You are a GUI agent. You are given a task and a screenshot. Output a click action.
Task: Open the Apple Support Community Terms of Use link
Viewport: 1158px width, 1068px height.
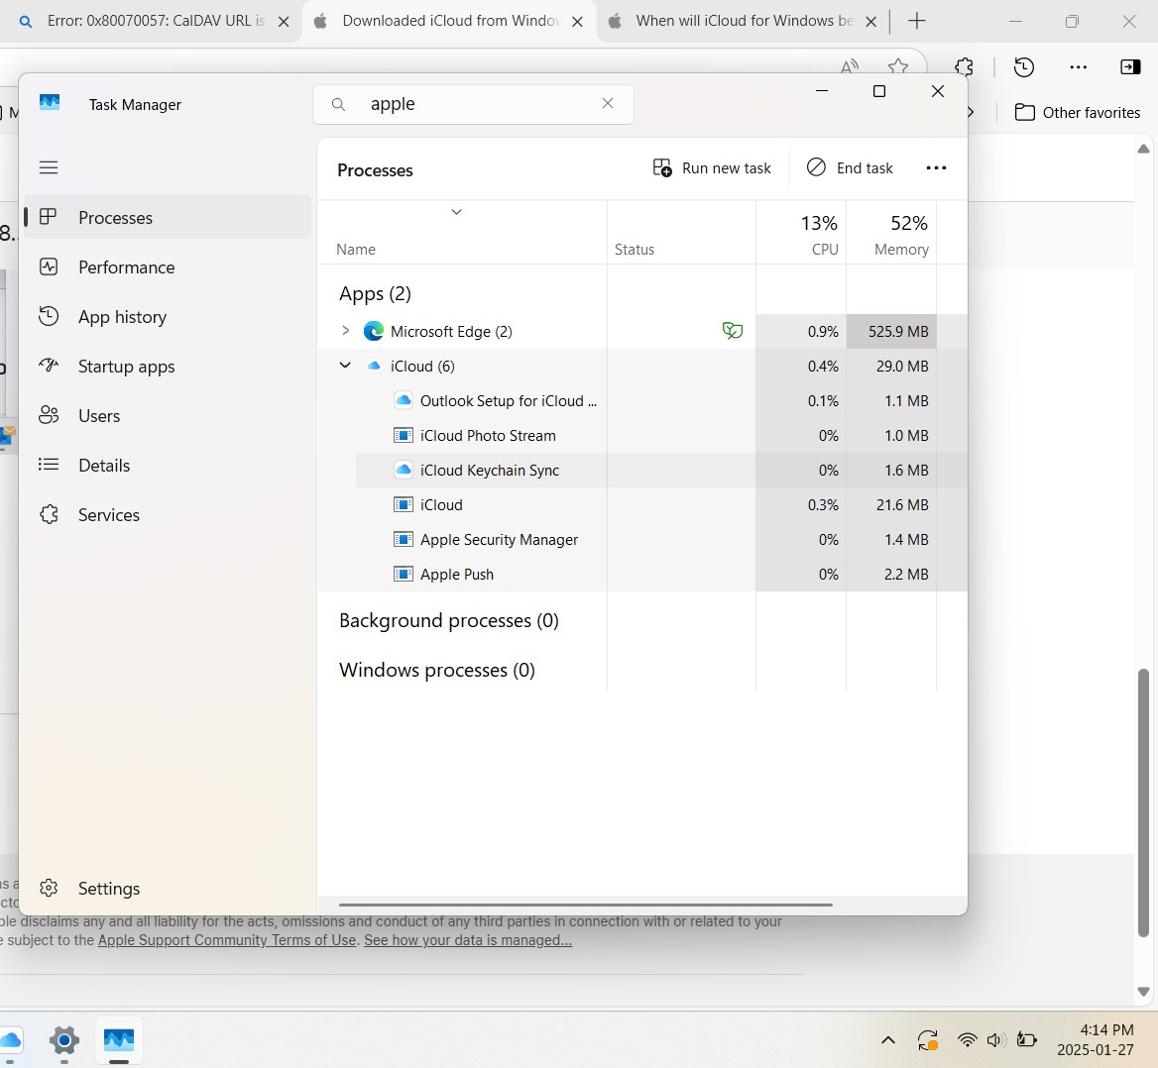pos(227,940)
